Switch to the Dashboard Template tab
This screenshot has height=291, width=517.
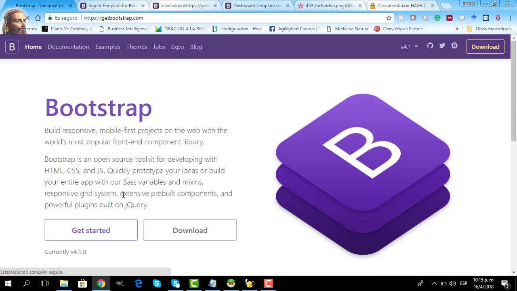tap(257, 6)
